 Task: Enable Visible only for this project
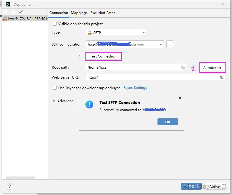(55, 24)
